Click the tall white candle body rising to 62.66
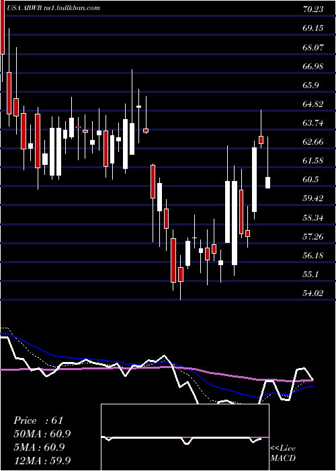The width and height of the screenshot is (336, 471). pyautogui.click(x=255, y=180)
